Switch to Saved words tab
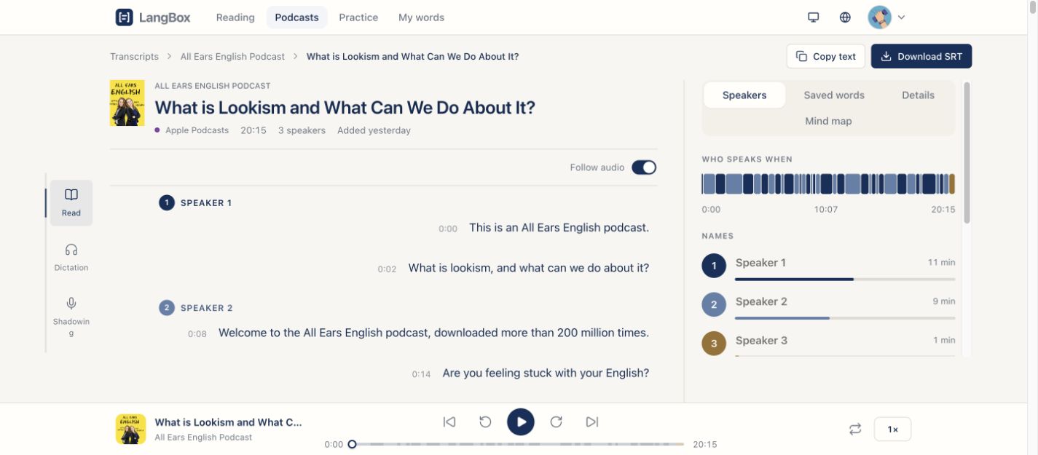 pyautogui.click(x=834, y=95)
